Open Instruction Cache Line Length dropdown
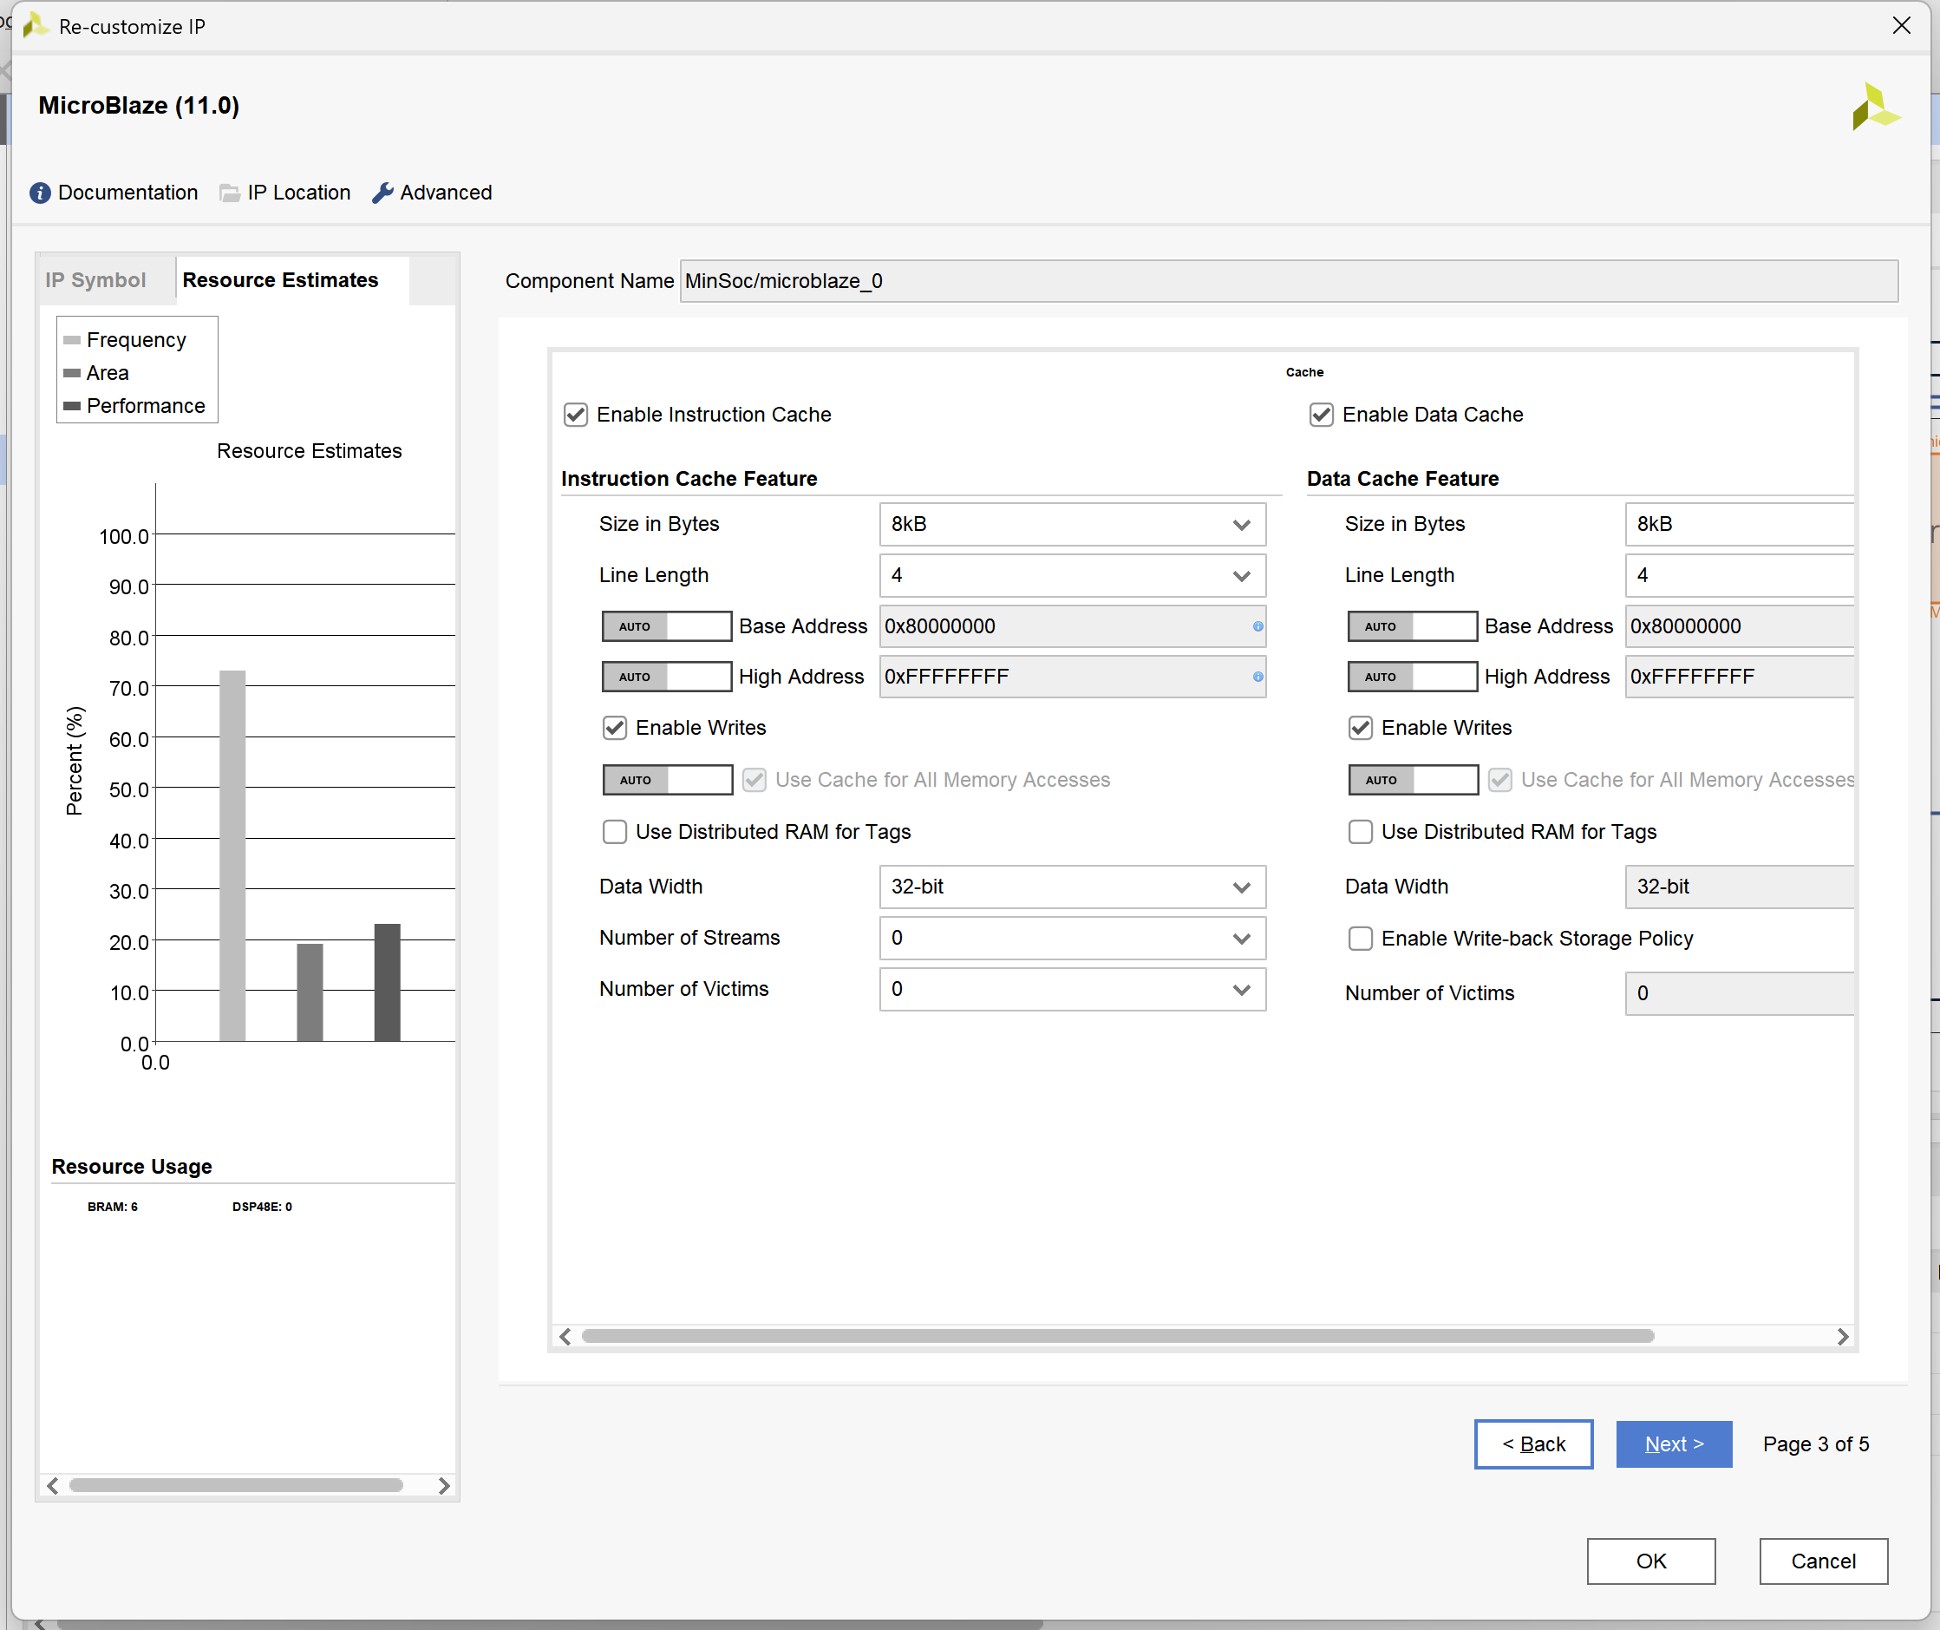The image size is (1940, 1630). click(1072, 575)
